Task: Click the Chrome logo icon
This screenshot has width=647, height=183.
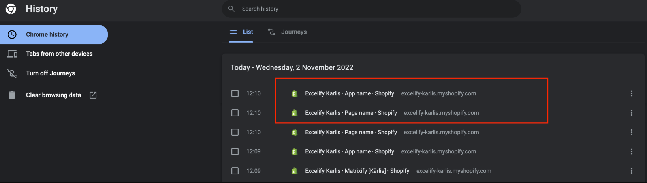Action: click(x=11, y=9)
